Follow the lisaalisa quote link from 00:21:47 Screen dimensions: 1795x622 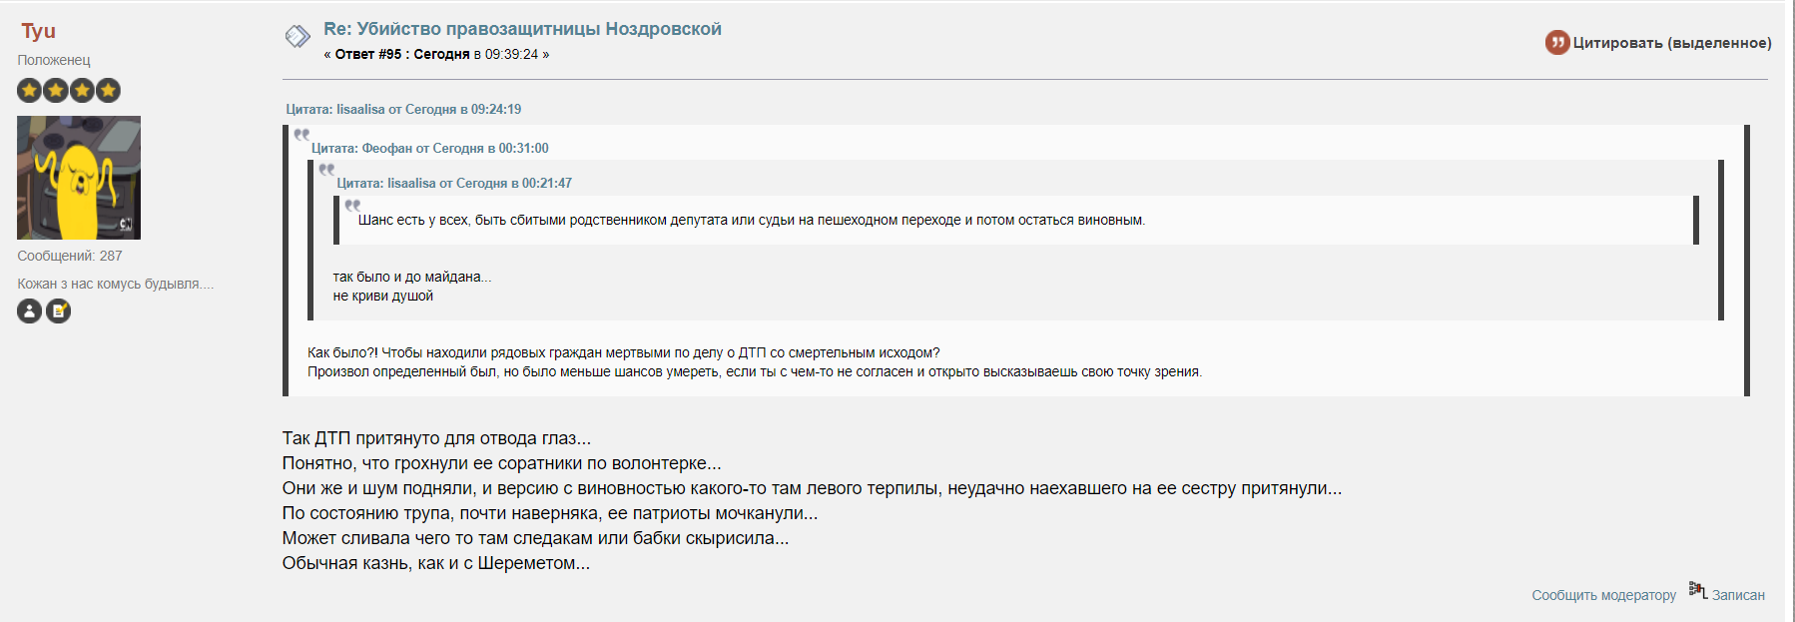click(x=454, y=183)
